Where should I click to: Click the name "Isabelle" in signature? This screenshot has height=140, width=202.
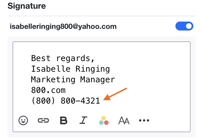[51, 69]
